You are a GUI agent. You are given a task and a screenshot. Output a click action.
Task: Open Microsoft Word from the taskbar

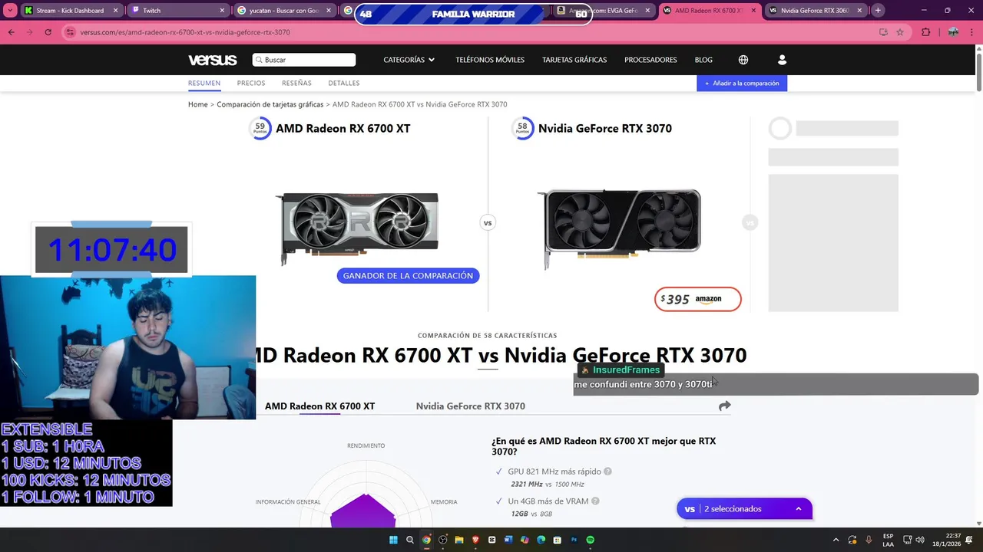[x=508, y=540]
